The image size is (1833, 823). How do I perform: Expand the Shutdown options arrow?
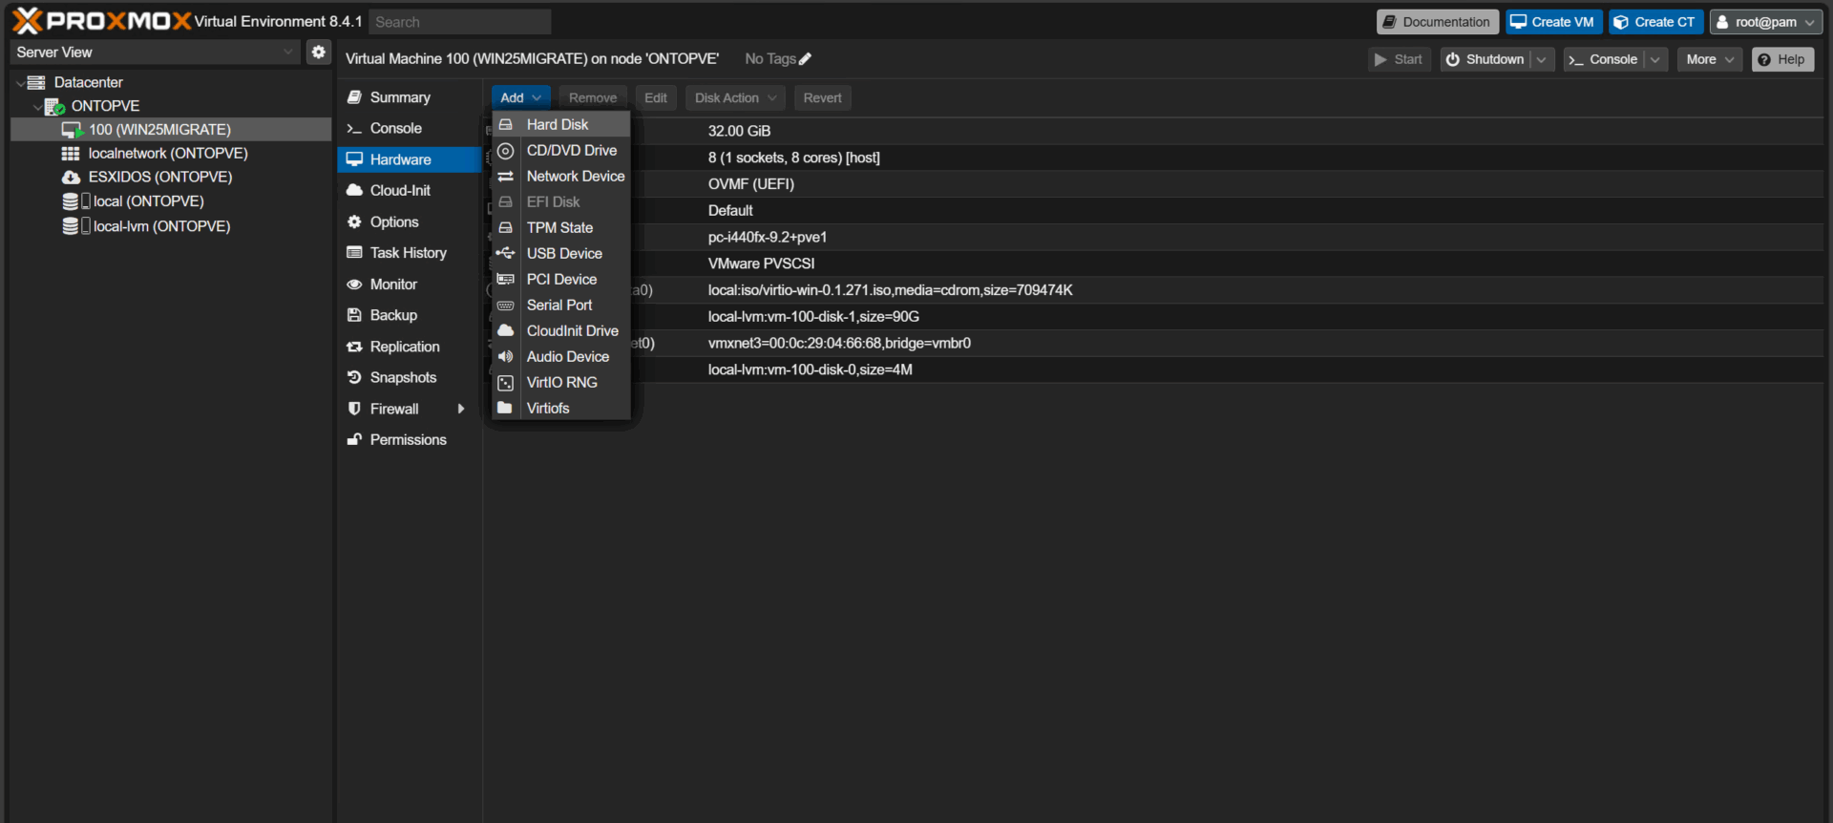point(1542,59)
